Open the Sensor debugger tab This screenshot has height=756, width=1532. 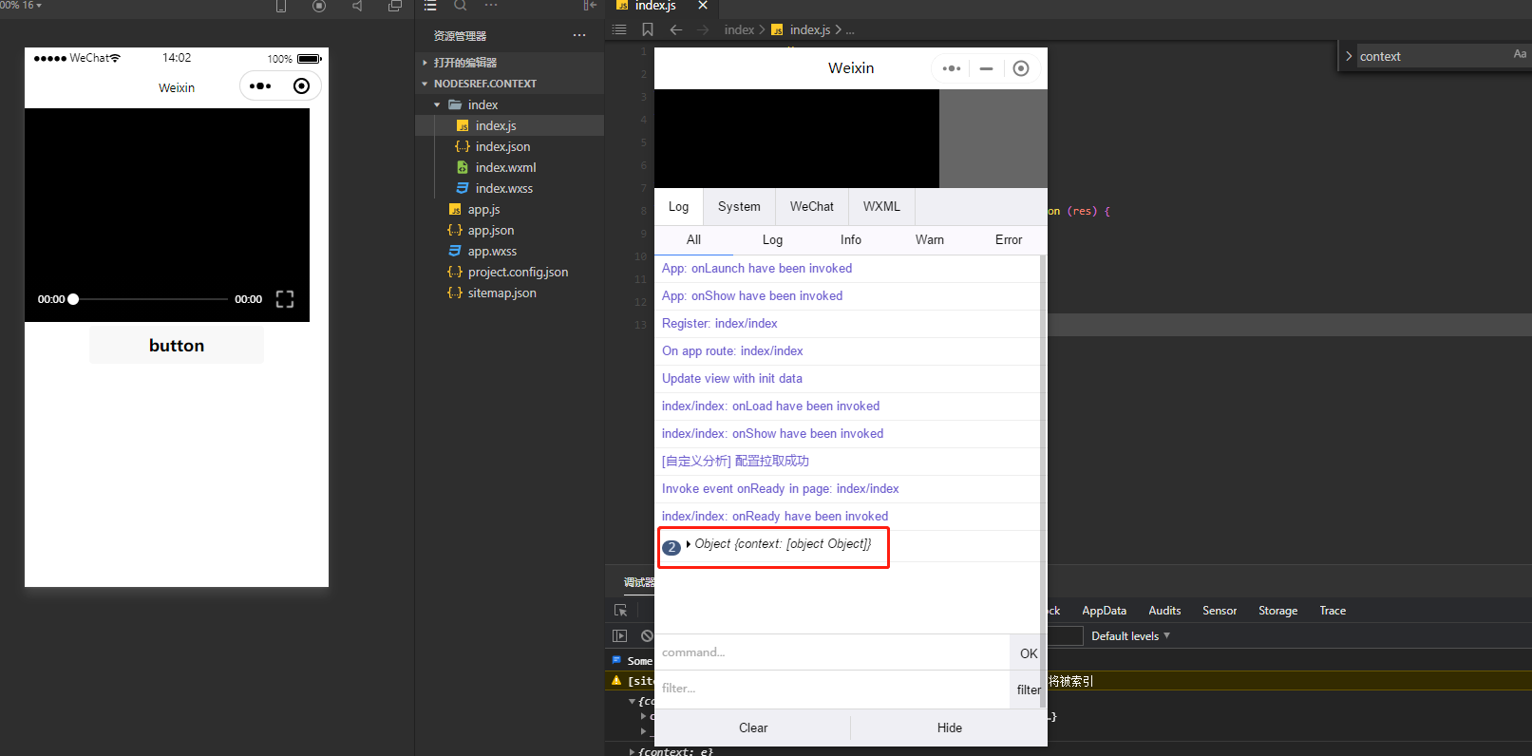coord(1220,611)
